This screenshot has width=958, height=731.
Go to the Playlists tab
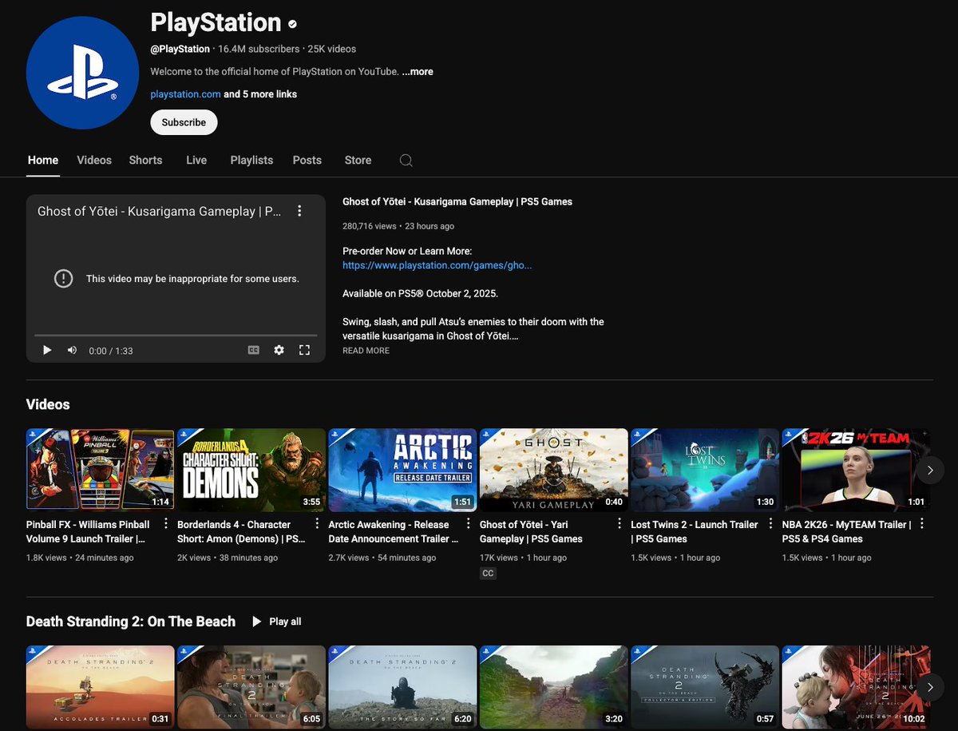[x=251, y=160]
